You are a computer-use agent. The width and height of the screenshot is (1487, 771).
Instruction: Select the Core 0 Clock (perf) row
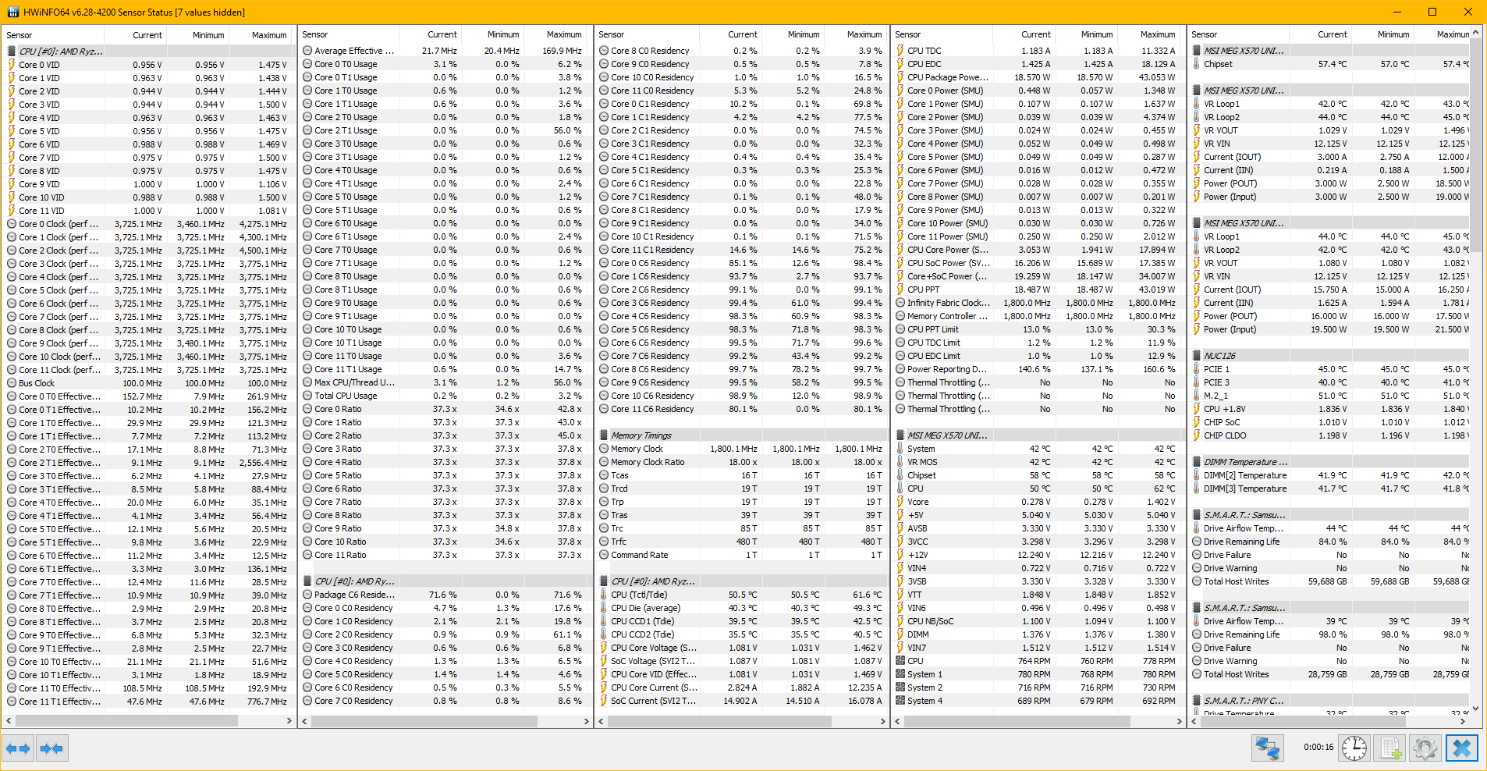148,224
